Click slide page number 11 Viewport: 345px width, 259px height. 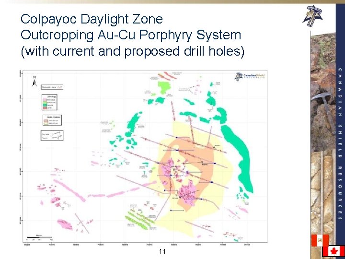click(x=162, y=251)
